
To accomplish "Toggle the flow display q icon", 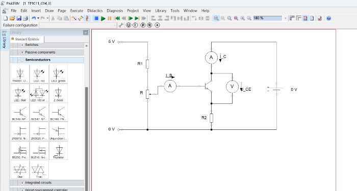I will (x=149, y=25).
